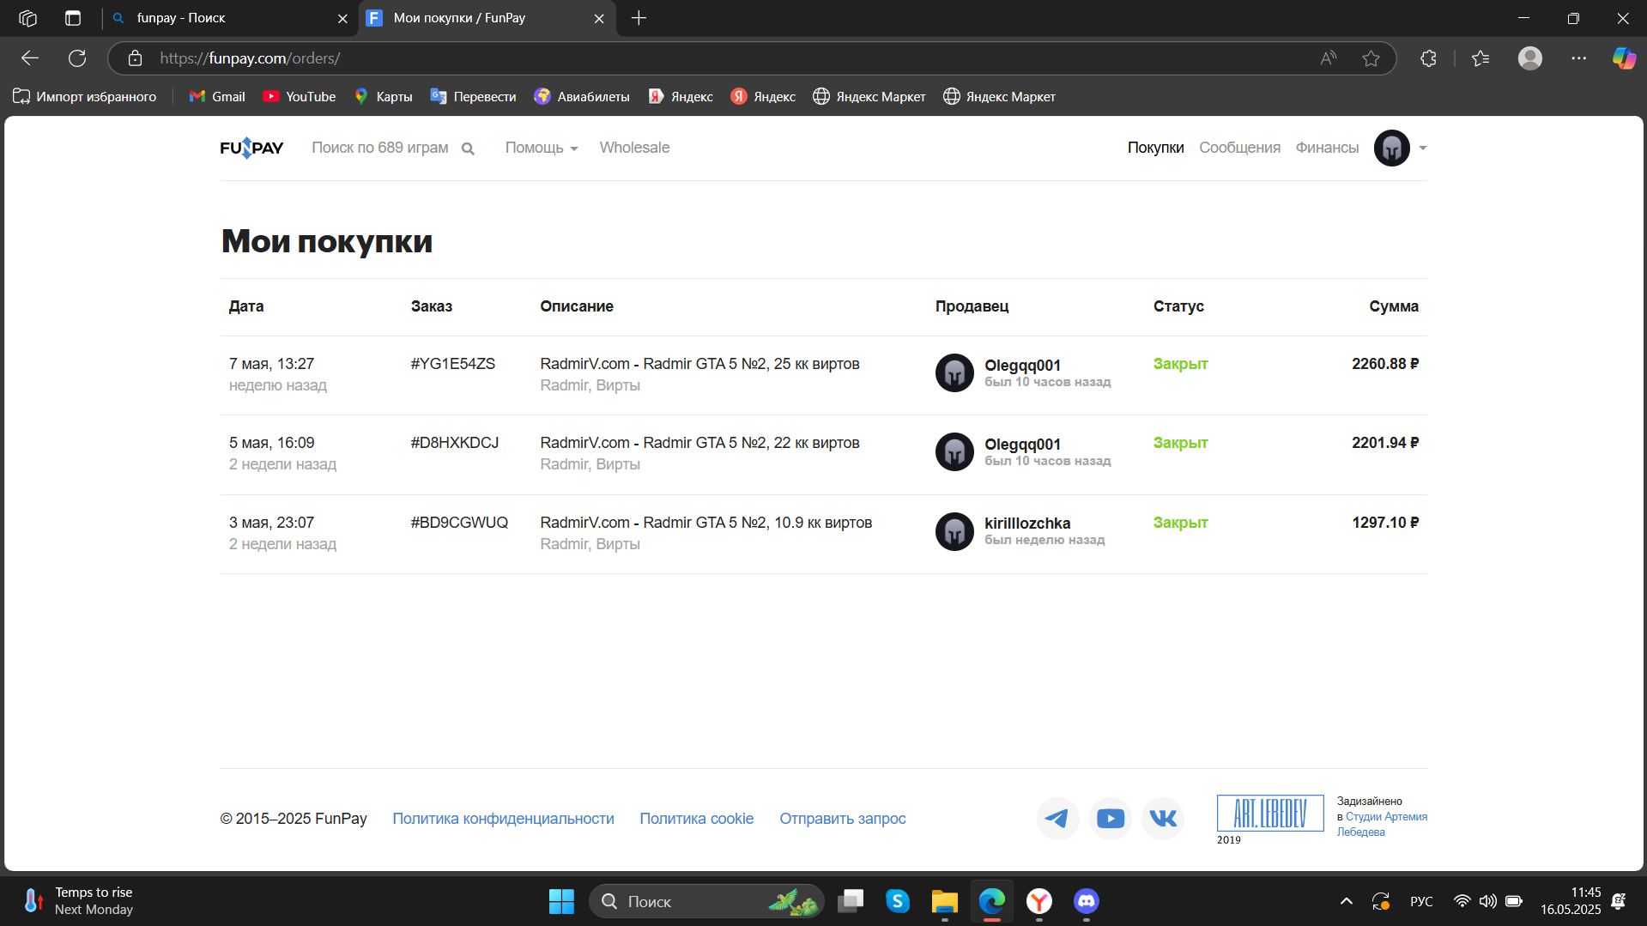Open File Explorer from the taskbar

(944, 901)
